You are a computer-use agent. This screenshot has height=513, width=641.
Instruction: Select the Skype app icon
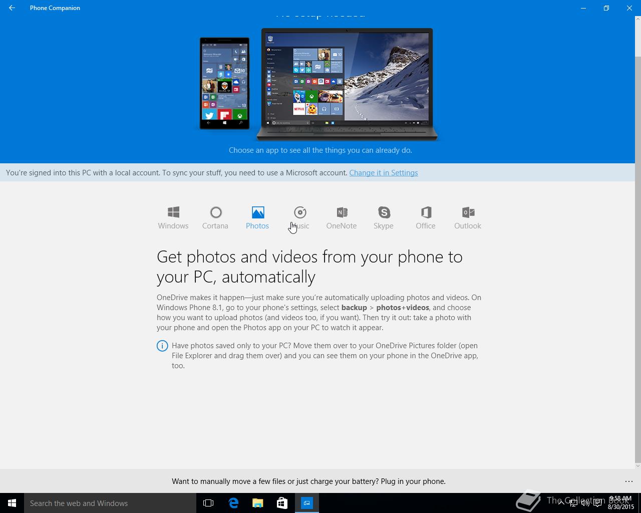[384, 218]
